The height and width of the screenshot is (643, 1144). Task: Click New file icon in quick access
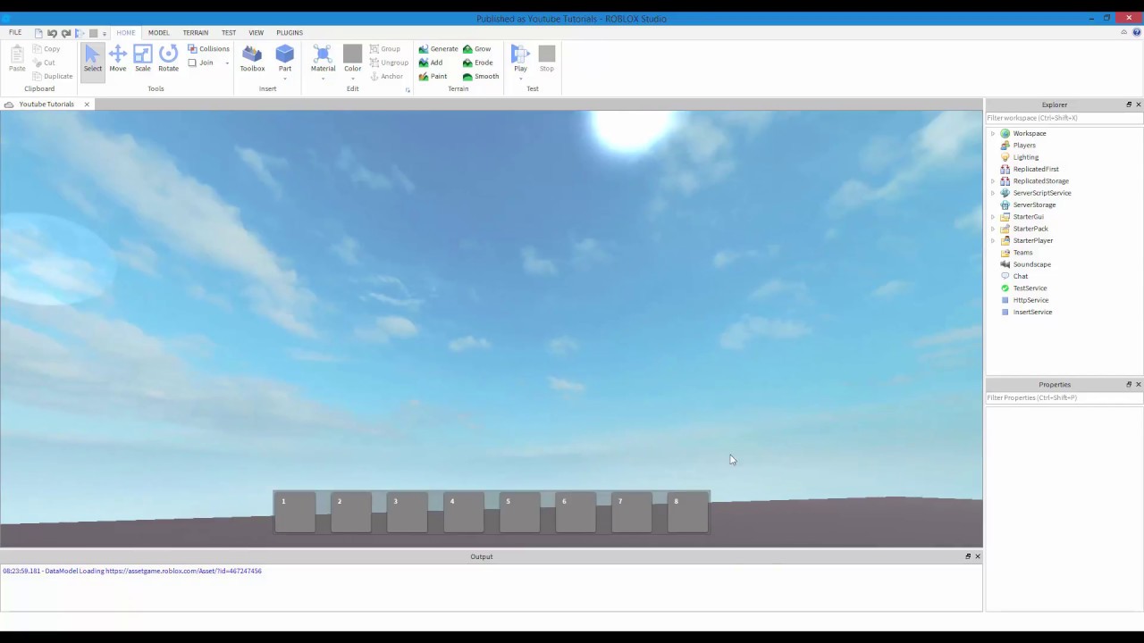38,33
